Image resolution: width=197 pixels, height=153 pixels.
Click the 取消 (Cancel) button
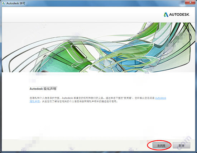tap(182, 145)
